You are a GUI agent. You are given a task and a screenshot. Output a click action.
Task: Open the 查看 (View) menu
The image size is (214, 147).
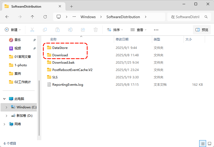[x=138, y=30]
